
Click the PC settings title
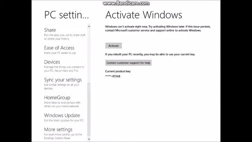click(x=67, y=15)
